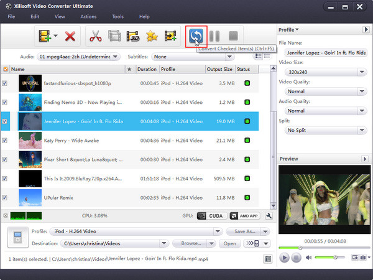373x280 pixels.
Task: Toggle checkbox for Finding Nemo 3D row
Action: pos(6,102)
